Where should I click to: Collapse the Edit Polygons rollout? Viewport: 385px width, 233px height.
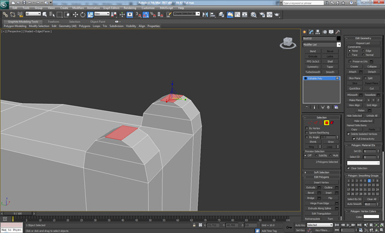pyautogui.click(x=322, y=177)
